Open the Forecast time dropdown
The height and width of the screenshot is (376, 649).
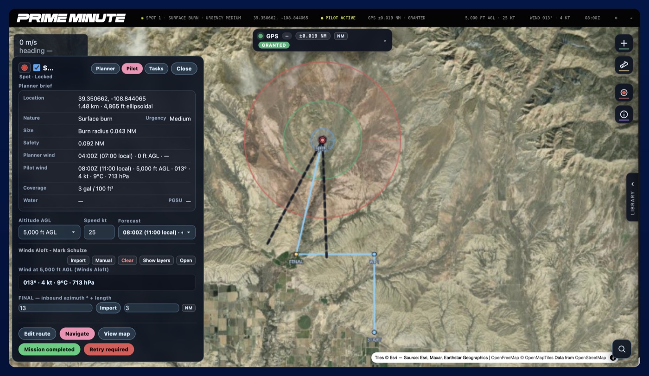click(x=157, y=232)
